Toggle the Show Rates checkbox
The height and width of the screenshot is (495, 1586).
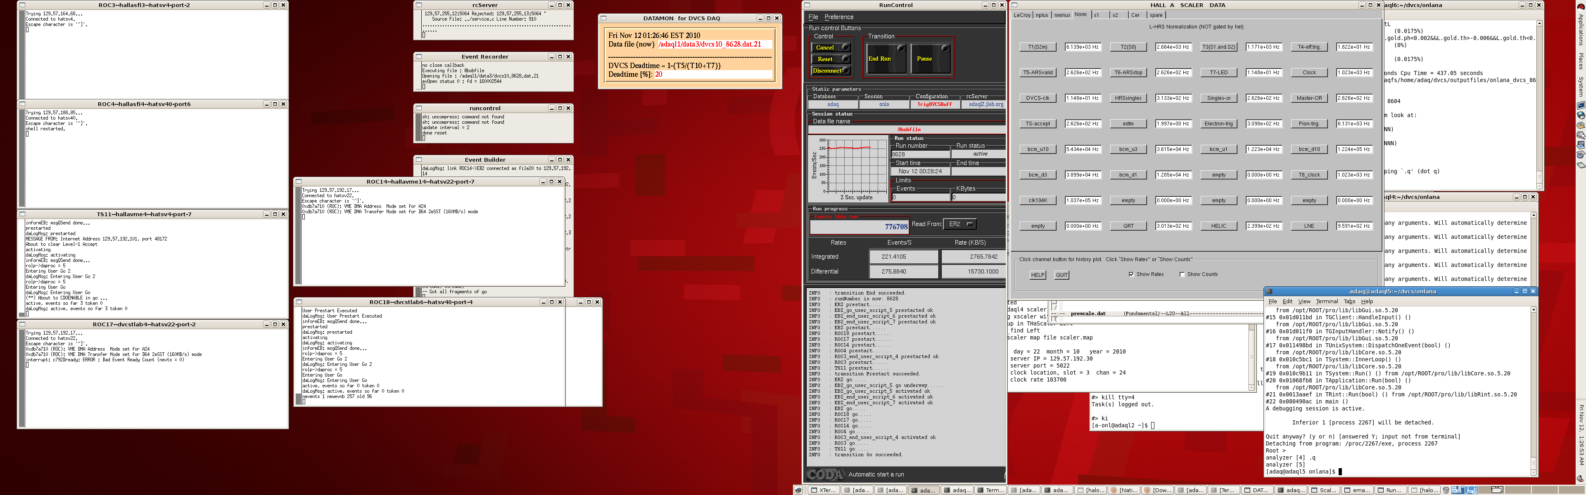tap(1131, 274)
